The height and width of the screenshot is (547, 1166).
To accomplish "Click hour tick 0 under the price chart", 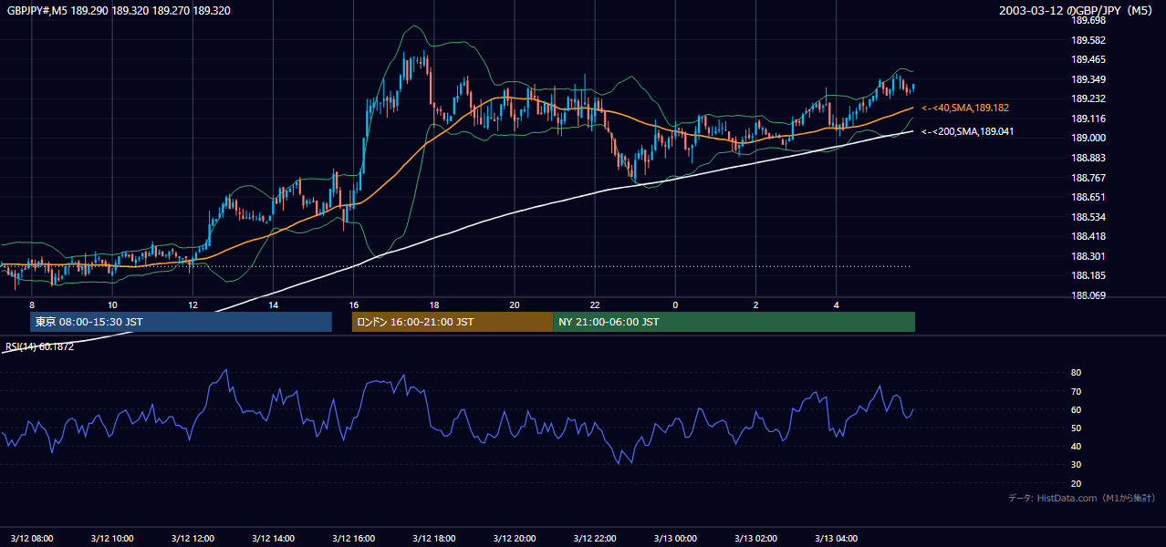I will click(x=675, y=304).
